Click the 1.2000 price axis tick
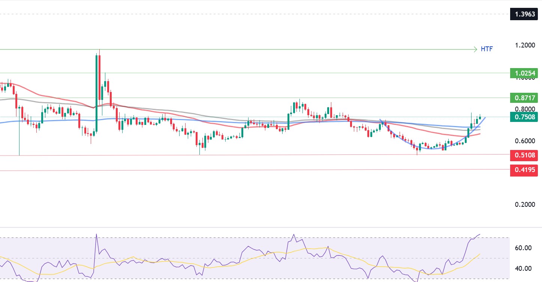Image resolution: width=542 pixels, height=282 pixels. (525, 45)
